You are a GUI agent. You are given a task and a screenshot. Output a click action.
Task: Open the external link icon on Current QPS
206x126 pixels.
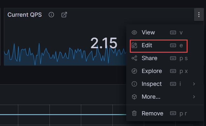[64, 15]
